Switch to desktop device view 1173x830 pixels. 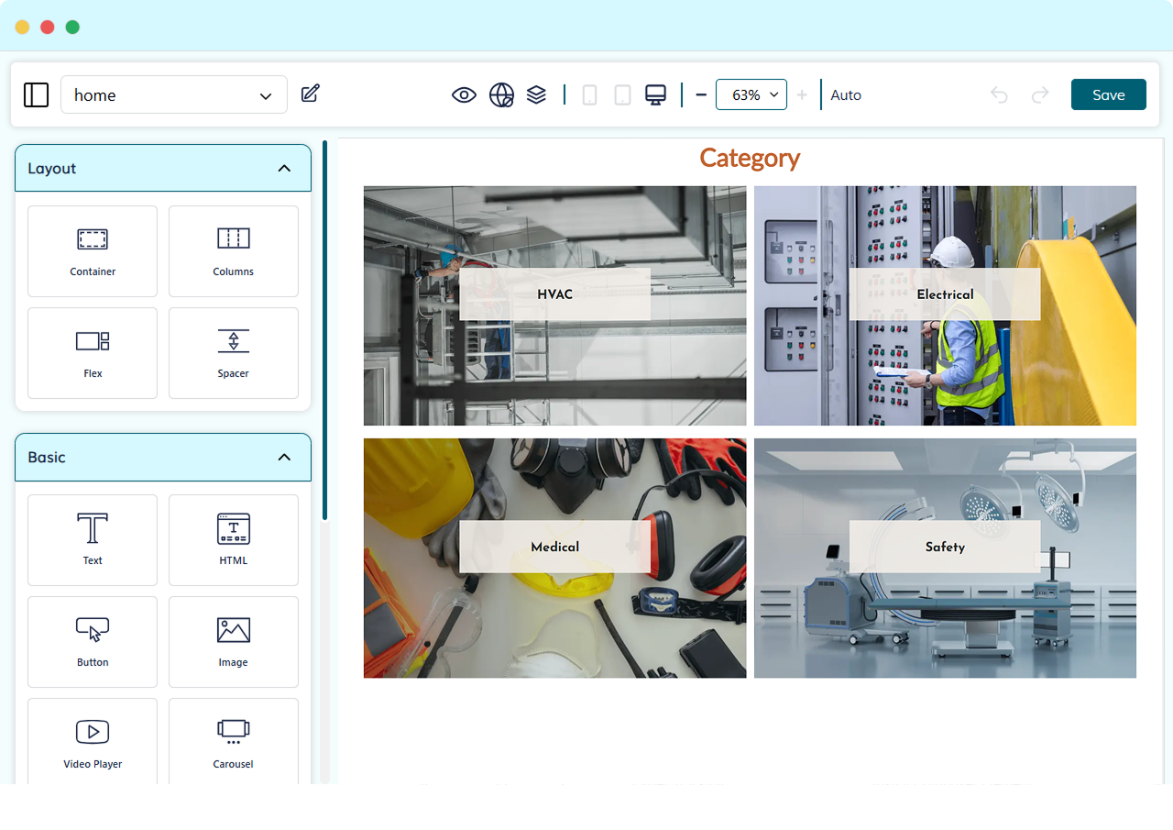655,95
